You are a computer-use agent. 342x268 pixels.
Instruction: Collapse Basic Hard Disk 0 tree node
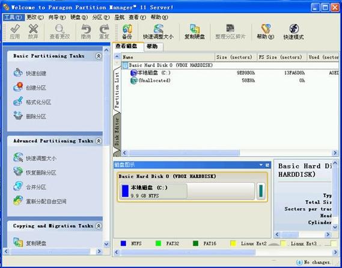pos(125,65)
